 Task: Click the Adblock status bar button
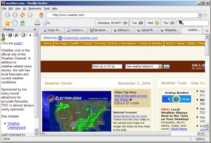click(200, 139)
